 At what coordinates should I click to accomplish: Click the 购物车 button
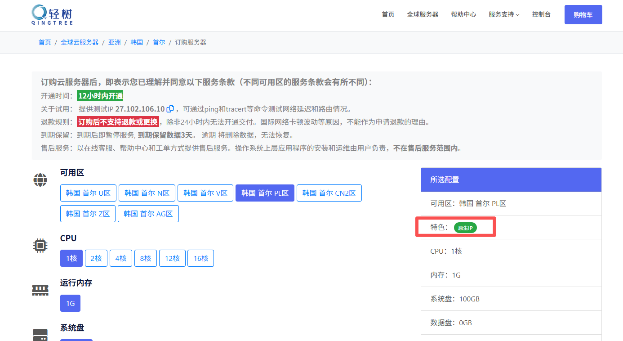click(x=583, y=15)
